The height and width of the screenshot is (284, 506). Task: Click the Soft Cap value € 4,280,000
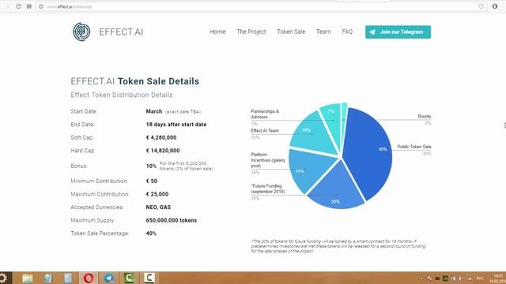tap(161, 137)
